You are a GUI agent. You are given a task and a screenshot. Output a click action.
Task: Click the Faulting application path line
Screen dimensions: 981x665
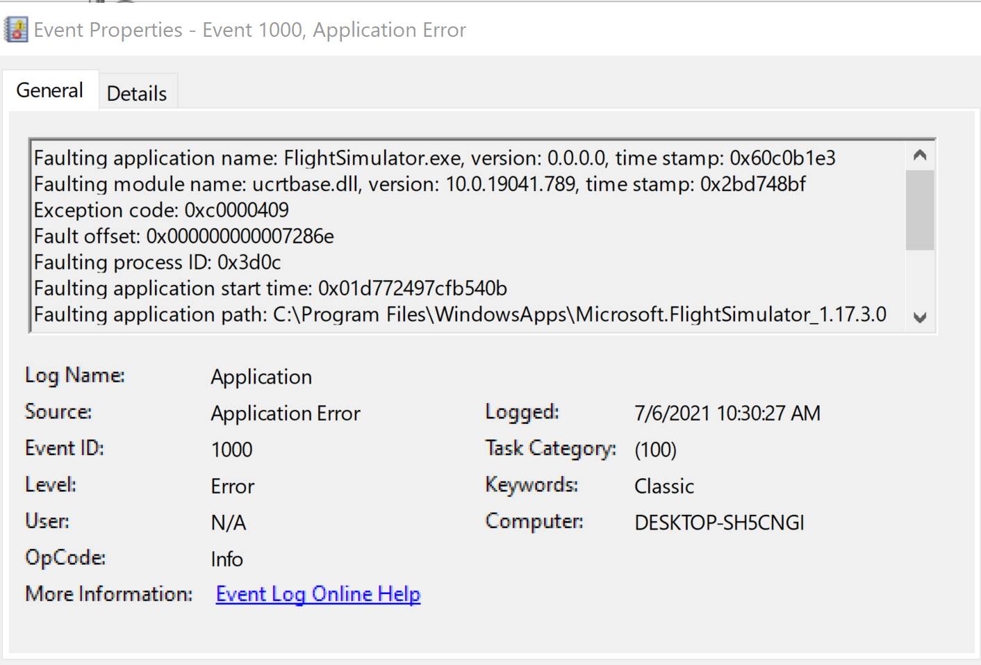(x=460, y=314)
